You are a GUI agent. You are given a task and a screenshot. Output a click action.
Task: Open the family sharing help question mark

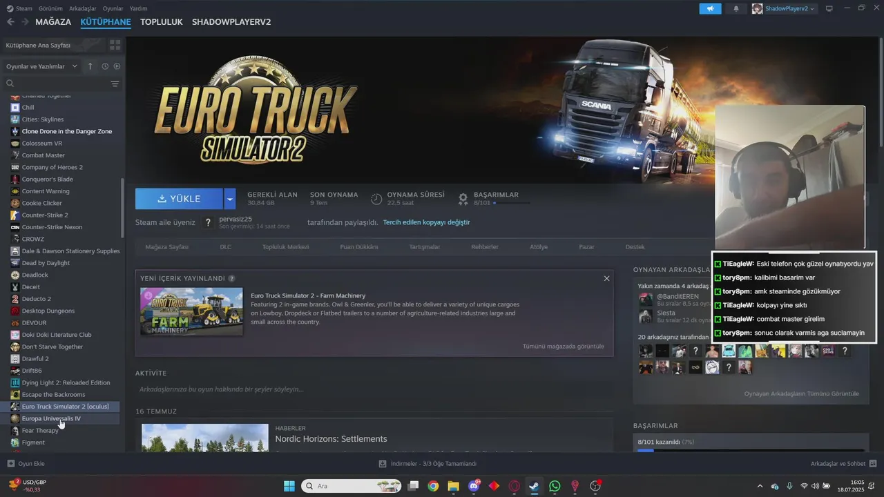209,222
